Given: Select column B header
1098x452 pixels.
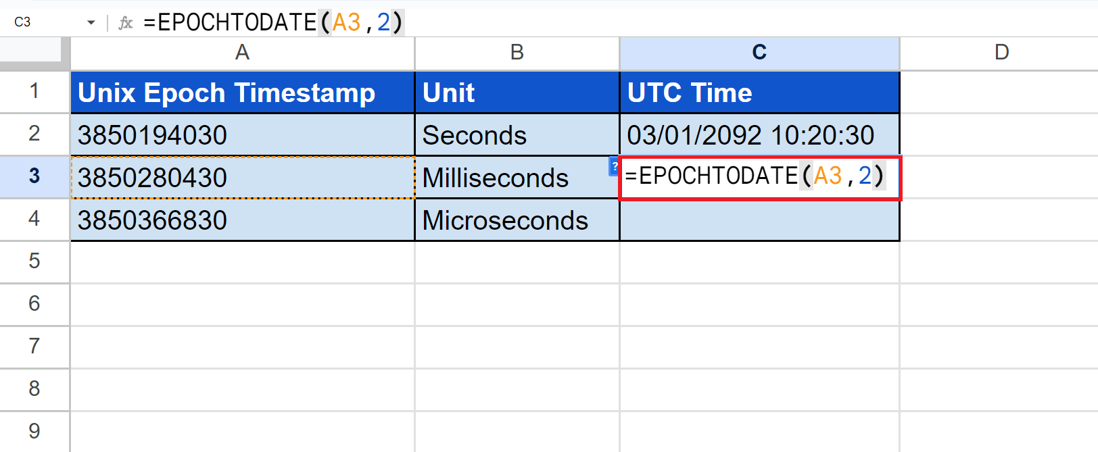Looking at the screenshot, I should 517,53.
